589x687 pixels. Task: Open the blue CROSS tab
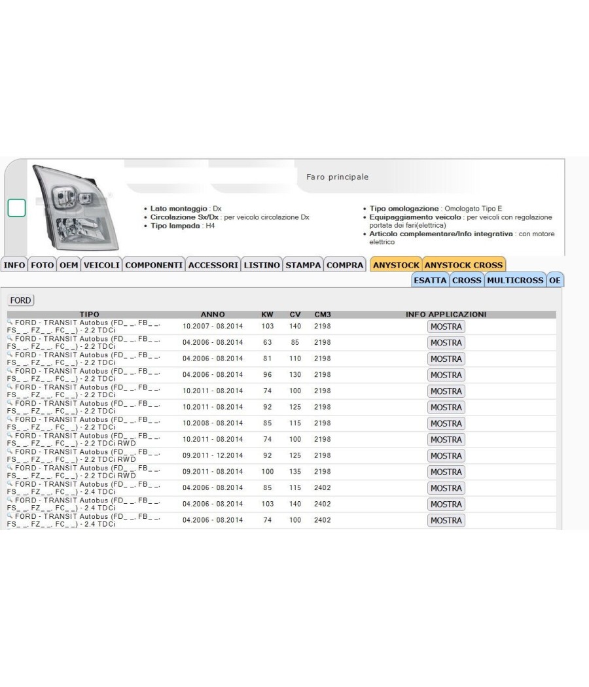click(467, 280)
